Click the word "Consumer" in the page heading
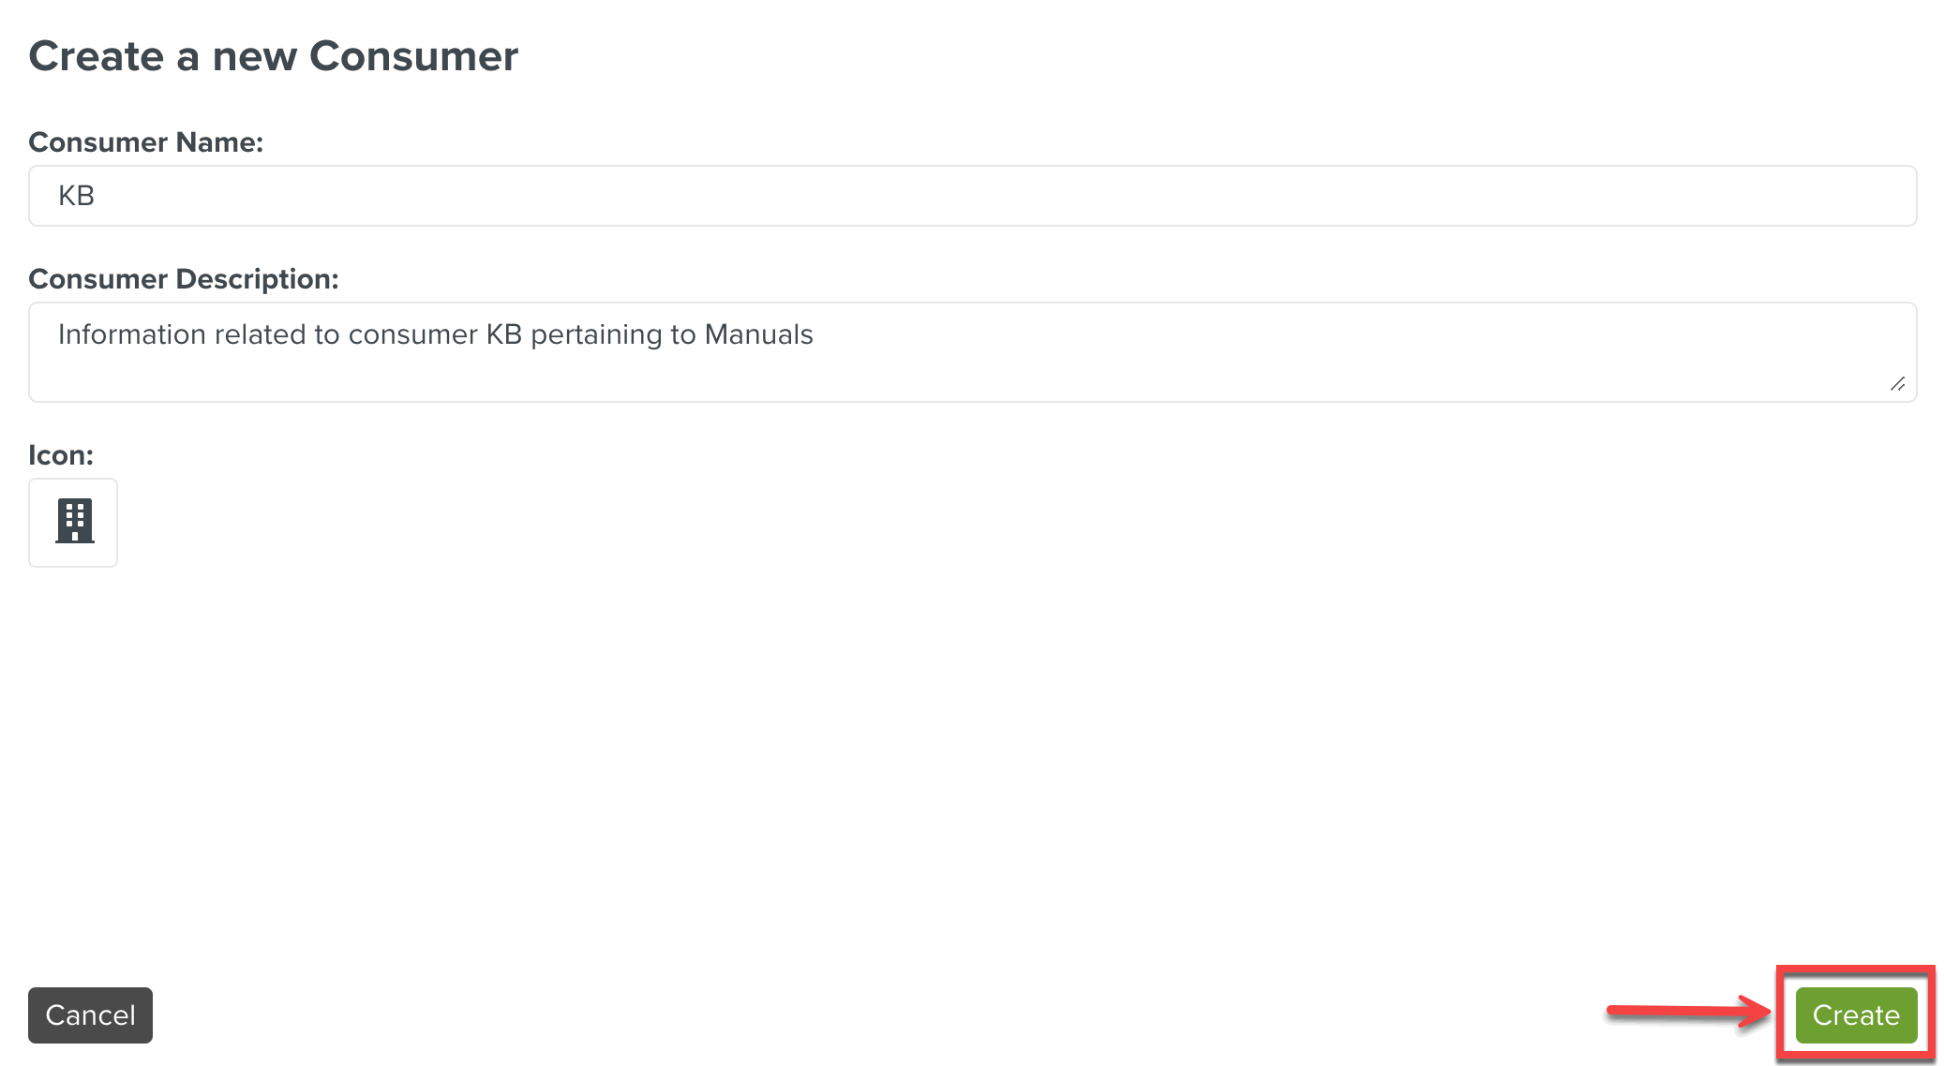 pyautogui.click(x=413, y=56)
